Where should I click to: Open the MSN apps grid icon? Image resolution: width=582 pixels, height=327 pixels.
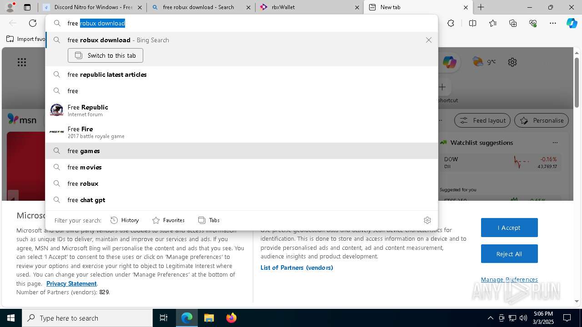coord(22,62)
